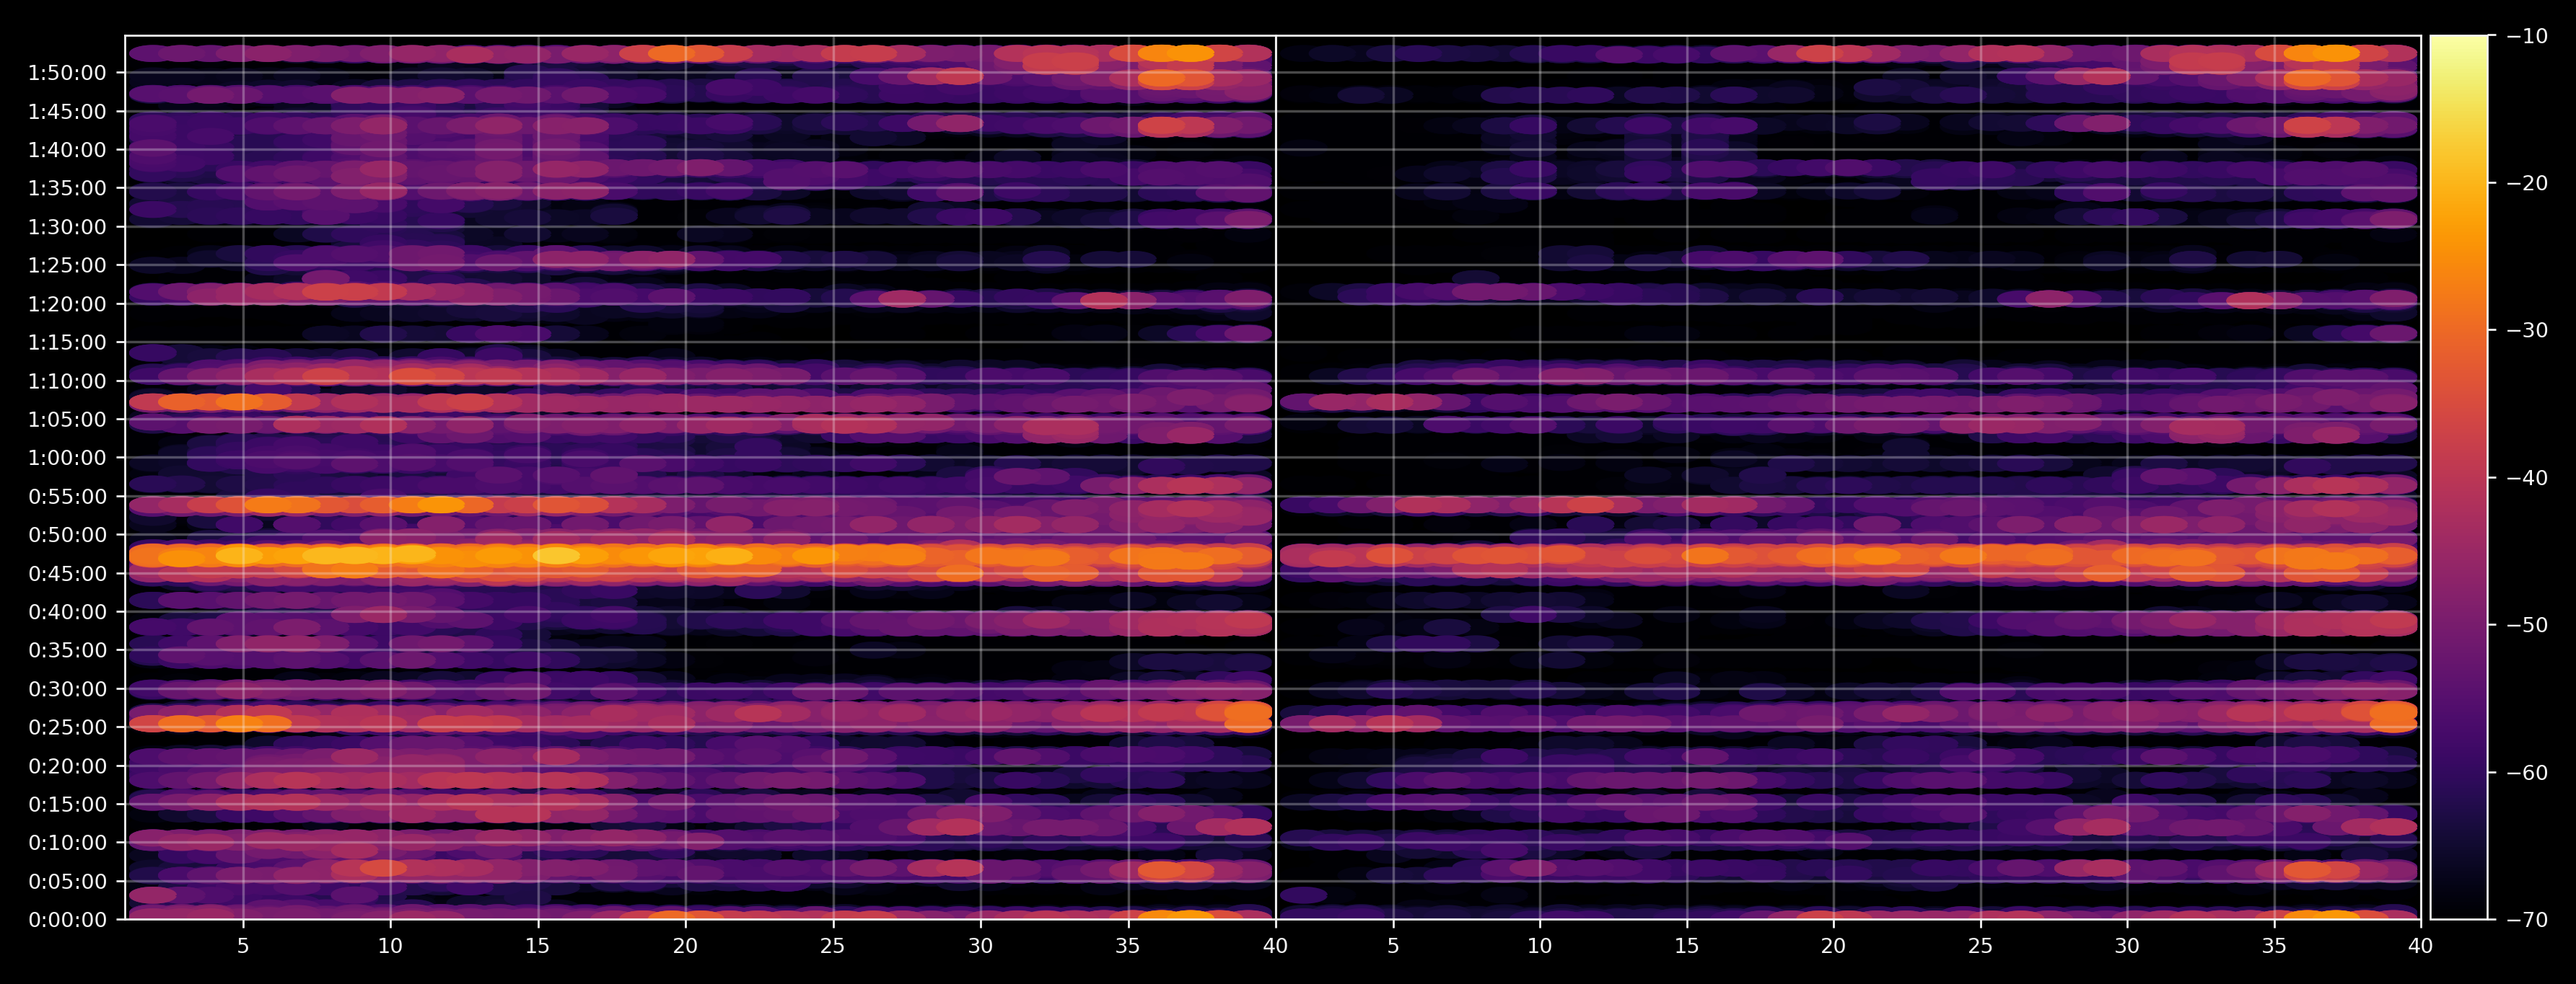This screenshot has height=984, width=2576.
Task: Pick x-axis label 20 under left heatmap
Action: coord(685,946)
